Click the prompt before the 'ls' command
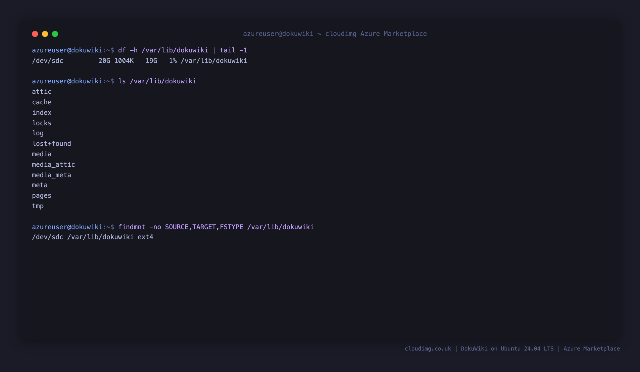Screen dimensions: 640x372 point(73,81)
